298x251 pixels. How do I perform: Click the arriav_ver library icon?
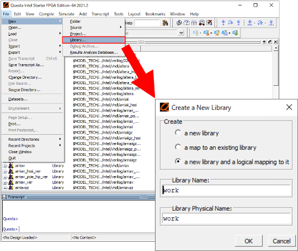pyautogui.click(x=11, y=182)
